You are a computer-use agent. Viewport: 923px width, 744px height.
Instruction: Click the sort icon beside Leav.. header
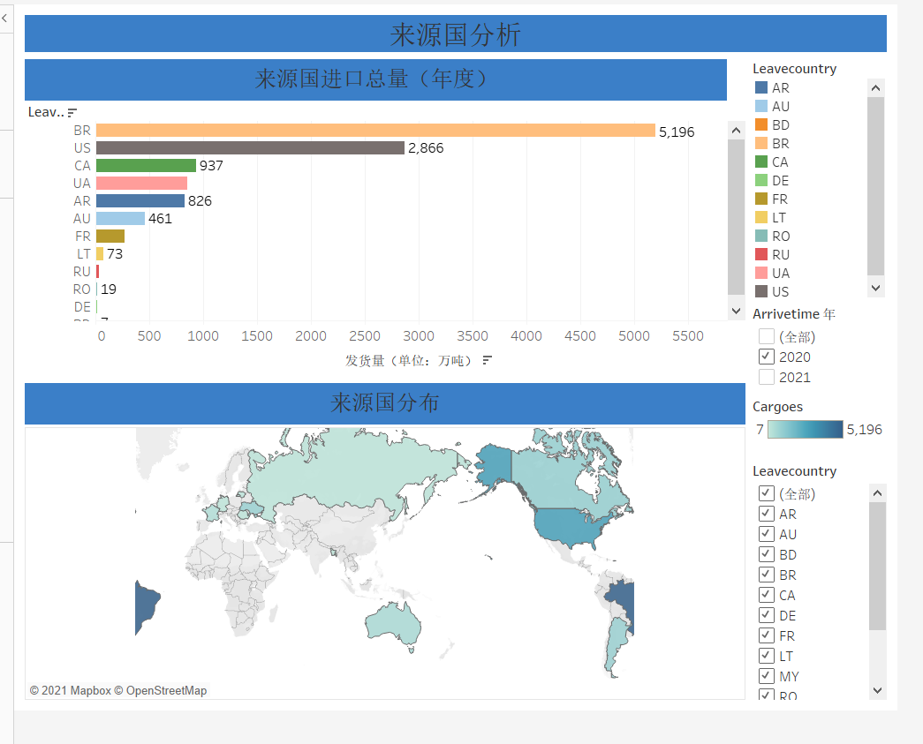point(72,112)
